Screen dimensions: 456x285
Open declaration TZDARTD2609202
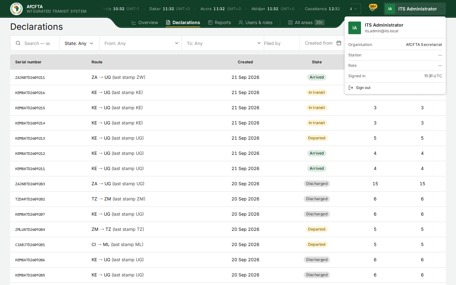[x=30, y=199]
